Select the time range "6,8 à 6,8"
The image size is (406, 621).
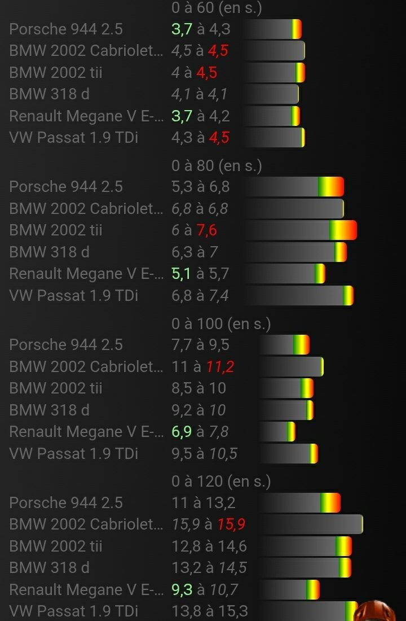tap(200, 208)
